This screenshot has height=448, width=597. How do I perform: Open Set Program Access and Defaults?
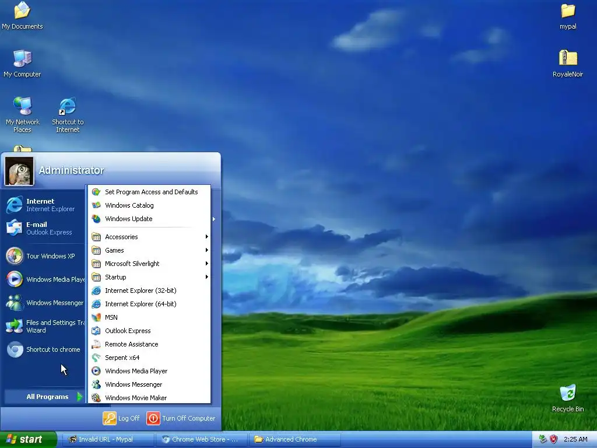pos(149,192)
